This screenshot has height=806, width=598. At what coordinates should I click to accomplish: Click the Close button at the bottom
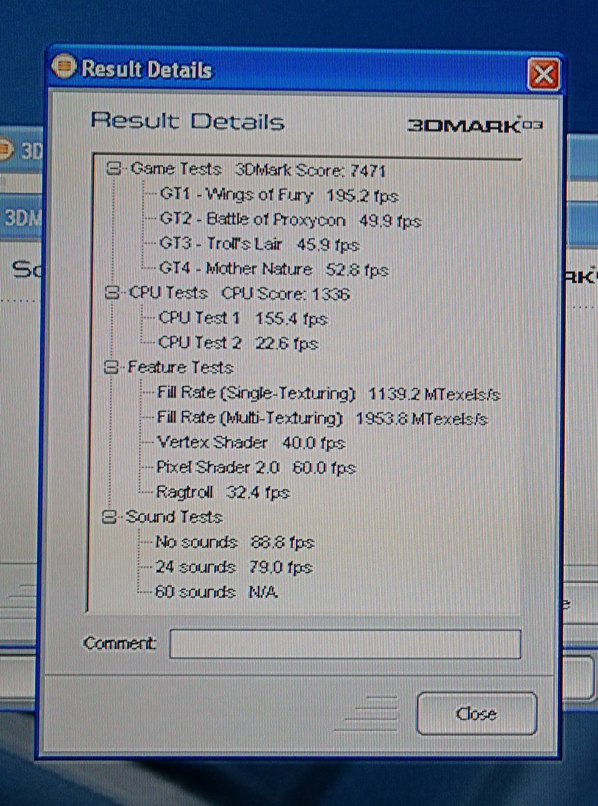pos(477,714)
